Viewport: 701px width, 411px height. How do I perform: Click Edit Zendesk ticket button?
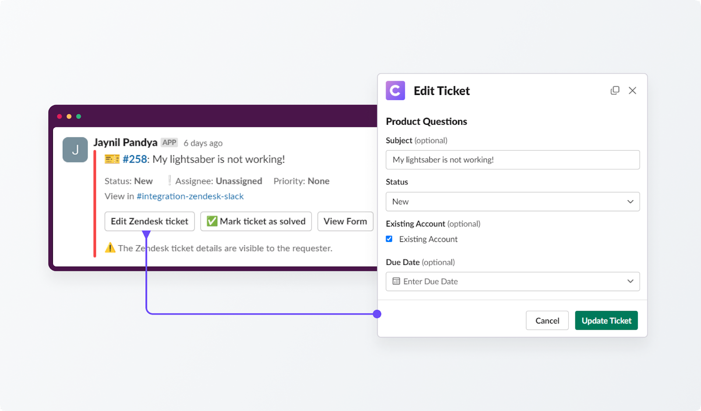pos(149,221)
